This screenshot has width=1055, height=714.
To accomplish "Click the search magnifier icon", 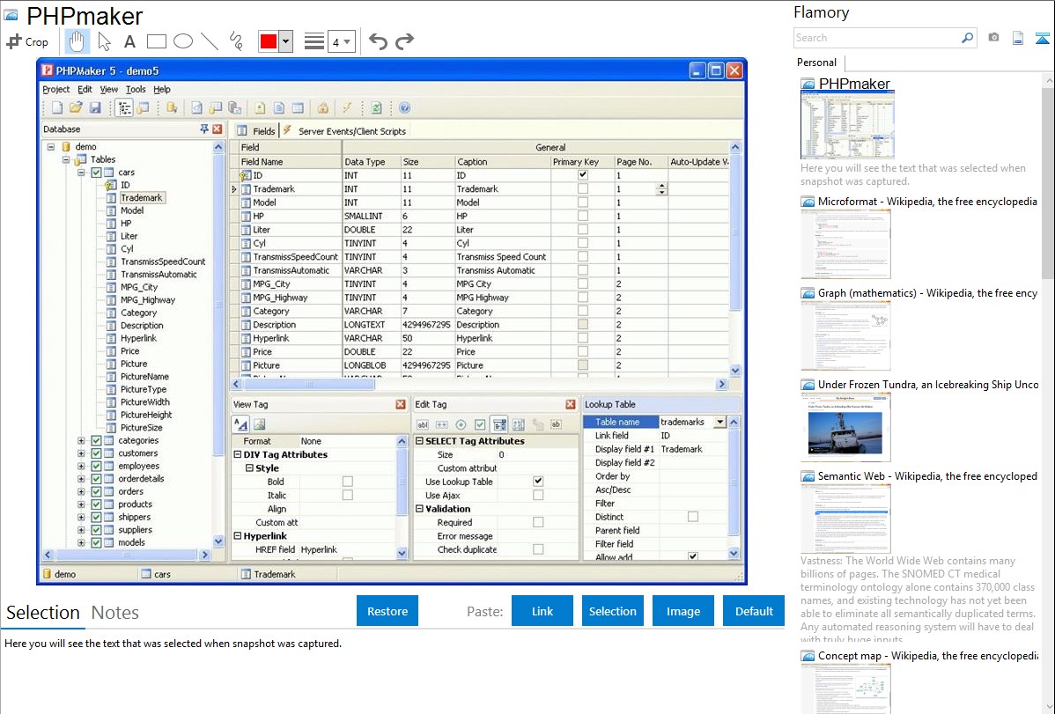I will pos(968,38).
